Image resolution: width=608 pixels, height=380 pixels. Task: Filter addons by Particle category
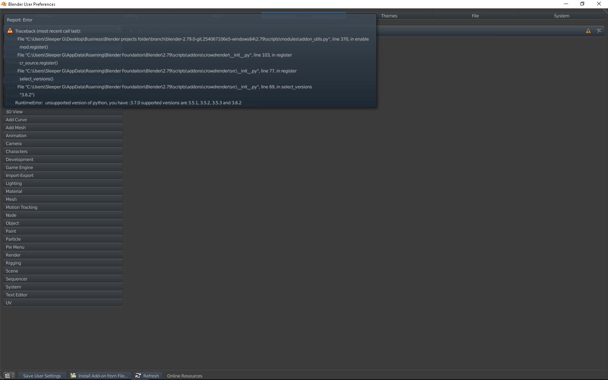pos(63,239)
